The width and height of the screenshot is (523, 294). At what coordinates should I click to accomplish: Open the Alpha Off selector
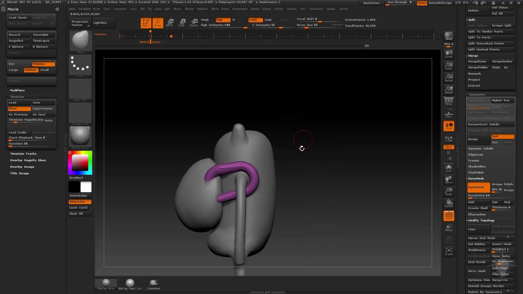(80, 89)
